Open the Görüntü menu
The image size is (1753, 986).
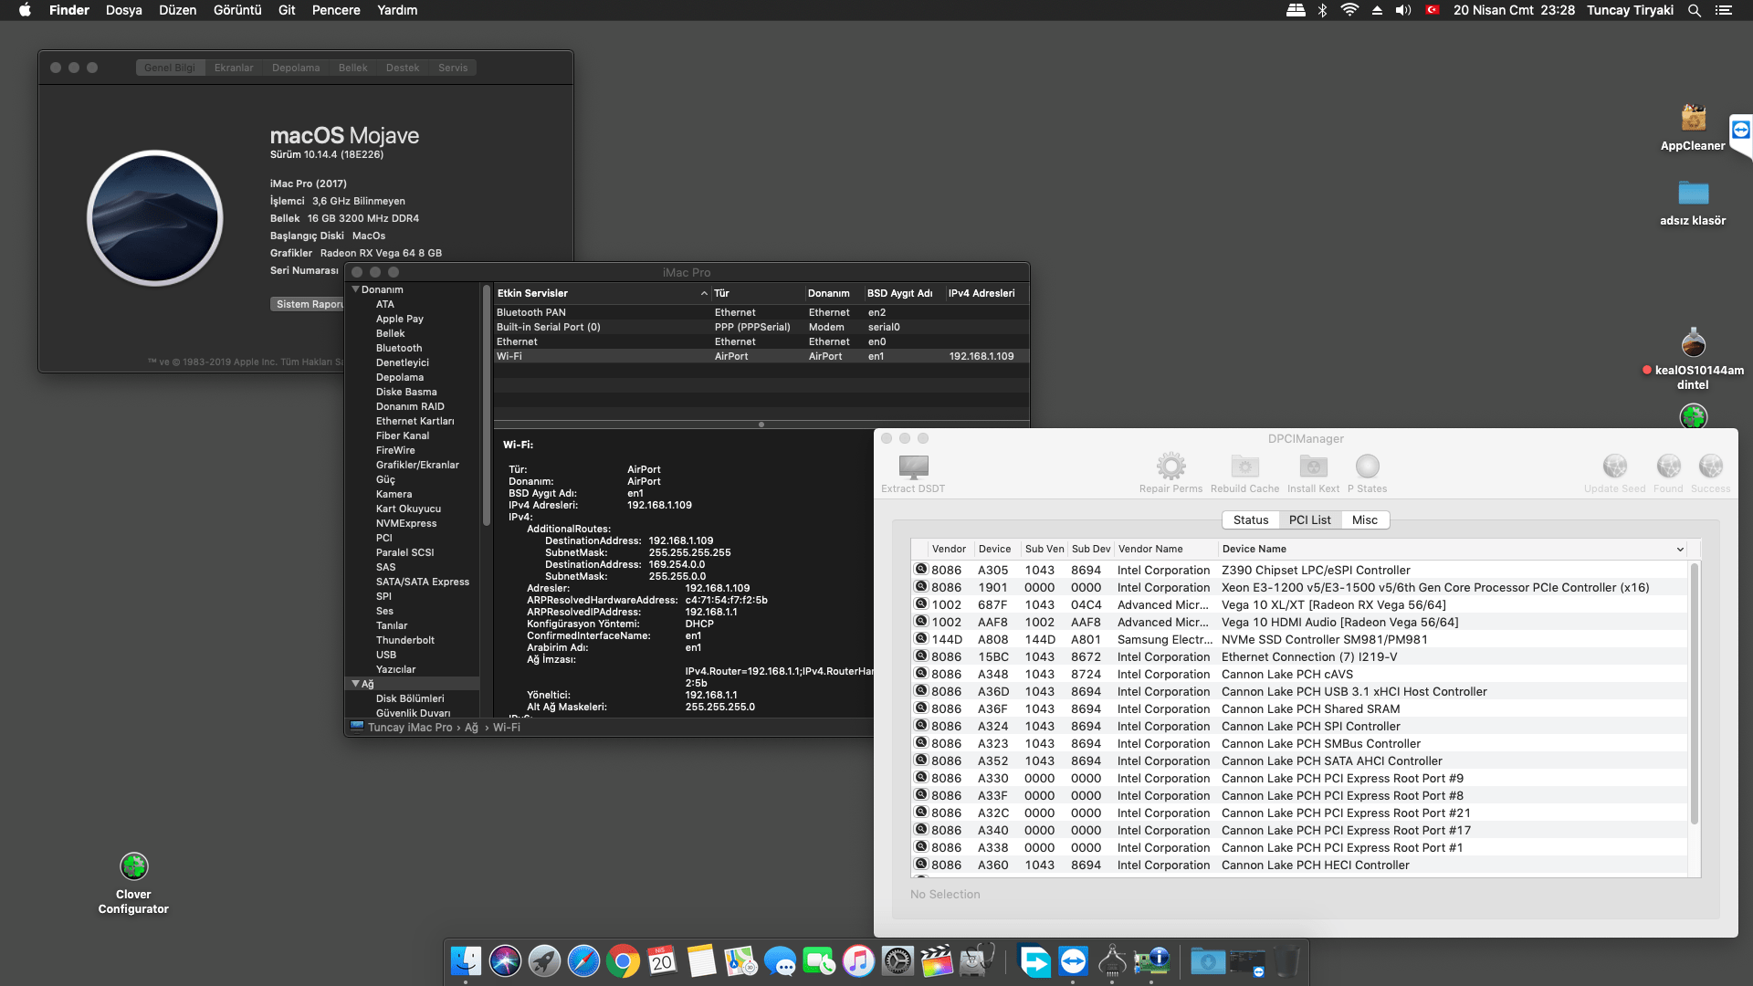[x=237, y=10]
